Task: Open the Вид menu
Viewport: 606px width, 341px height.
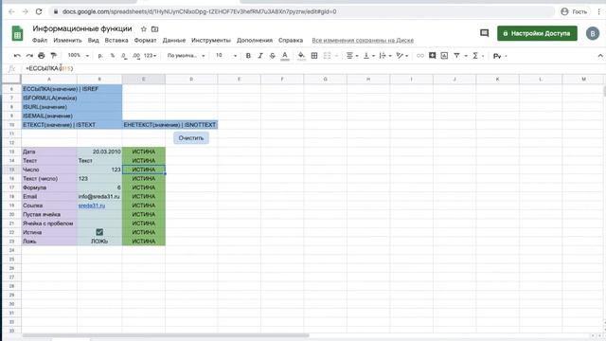Action: tap(93, 40)
